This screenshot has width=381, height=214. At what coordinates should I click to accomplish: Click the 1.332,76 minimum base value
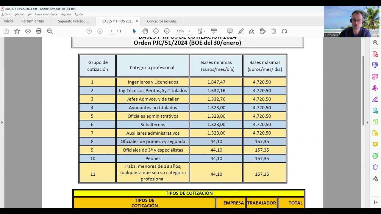[x=216, y=99]
